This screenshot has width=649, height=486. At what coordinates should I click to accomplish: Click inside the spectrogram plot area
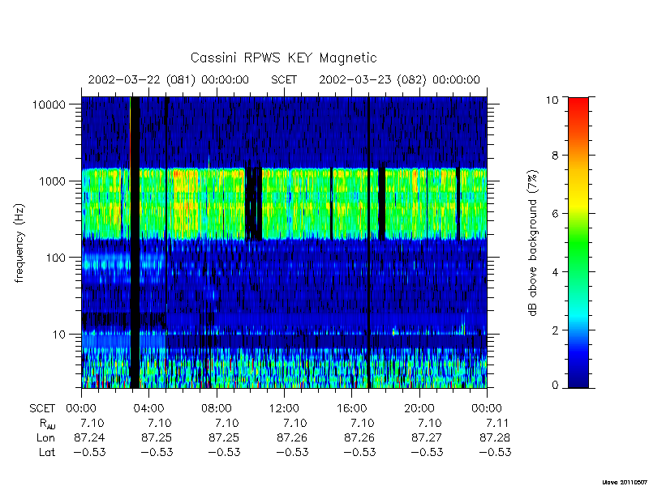[284, 242]
